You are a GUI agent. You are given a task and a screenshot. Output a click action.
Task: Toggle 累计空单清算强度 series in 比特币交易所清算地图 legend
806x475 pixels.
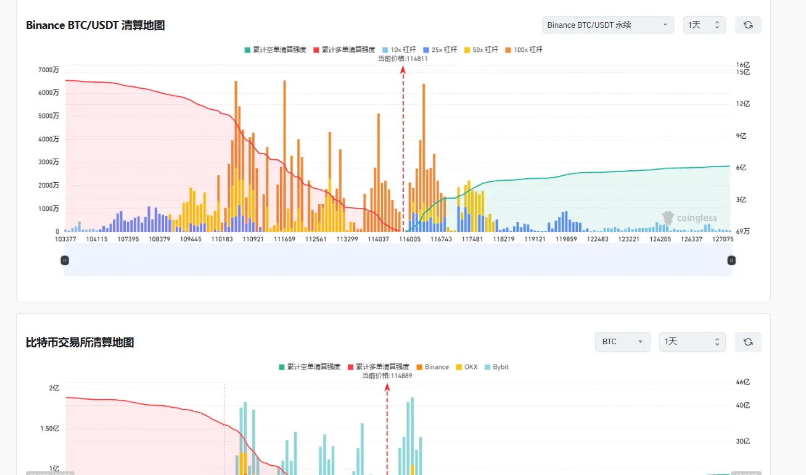(310, 367)
